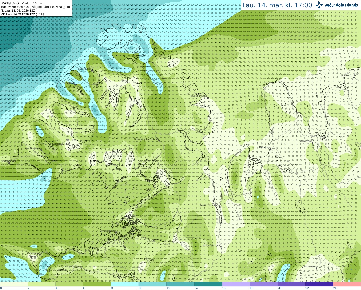This screenshot has height=290, width=361.
Task: Select the Æðey station label
Action: (x=124, y=81)
